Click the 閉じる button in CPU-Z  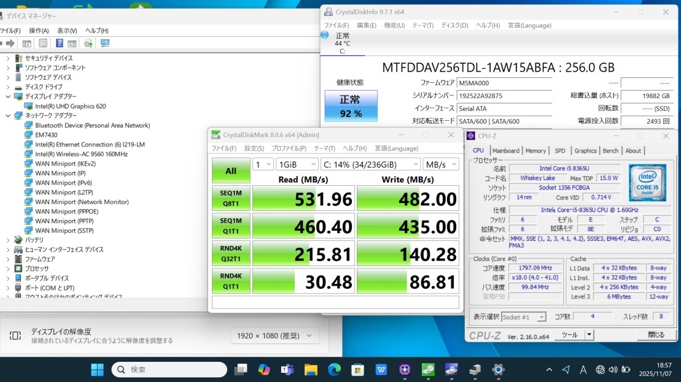[x=656, y=335]
